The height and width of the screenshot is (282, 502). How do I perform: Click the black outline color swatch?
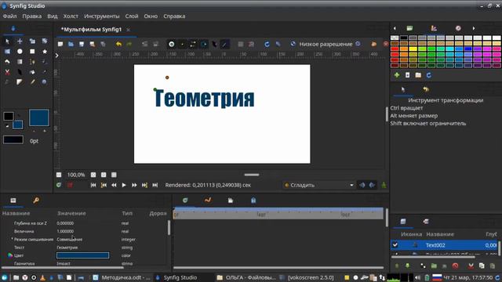9,116
